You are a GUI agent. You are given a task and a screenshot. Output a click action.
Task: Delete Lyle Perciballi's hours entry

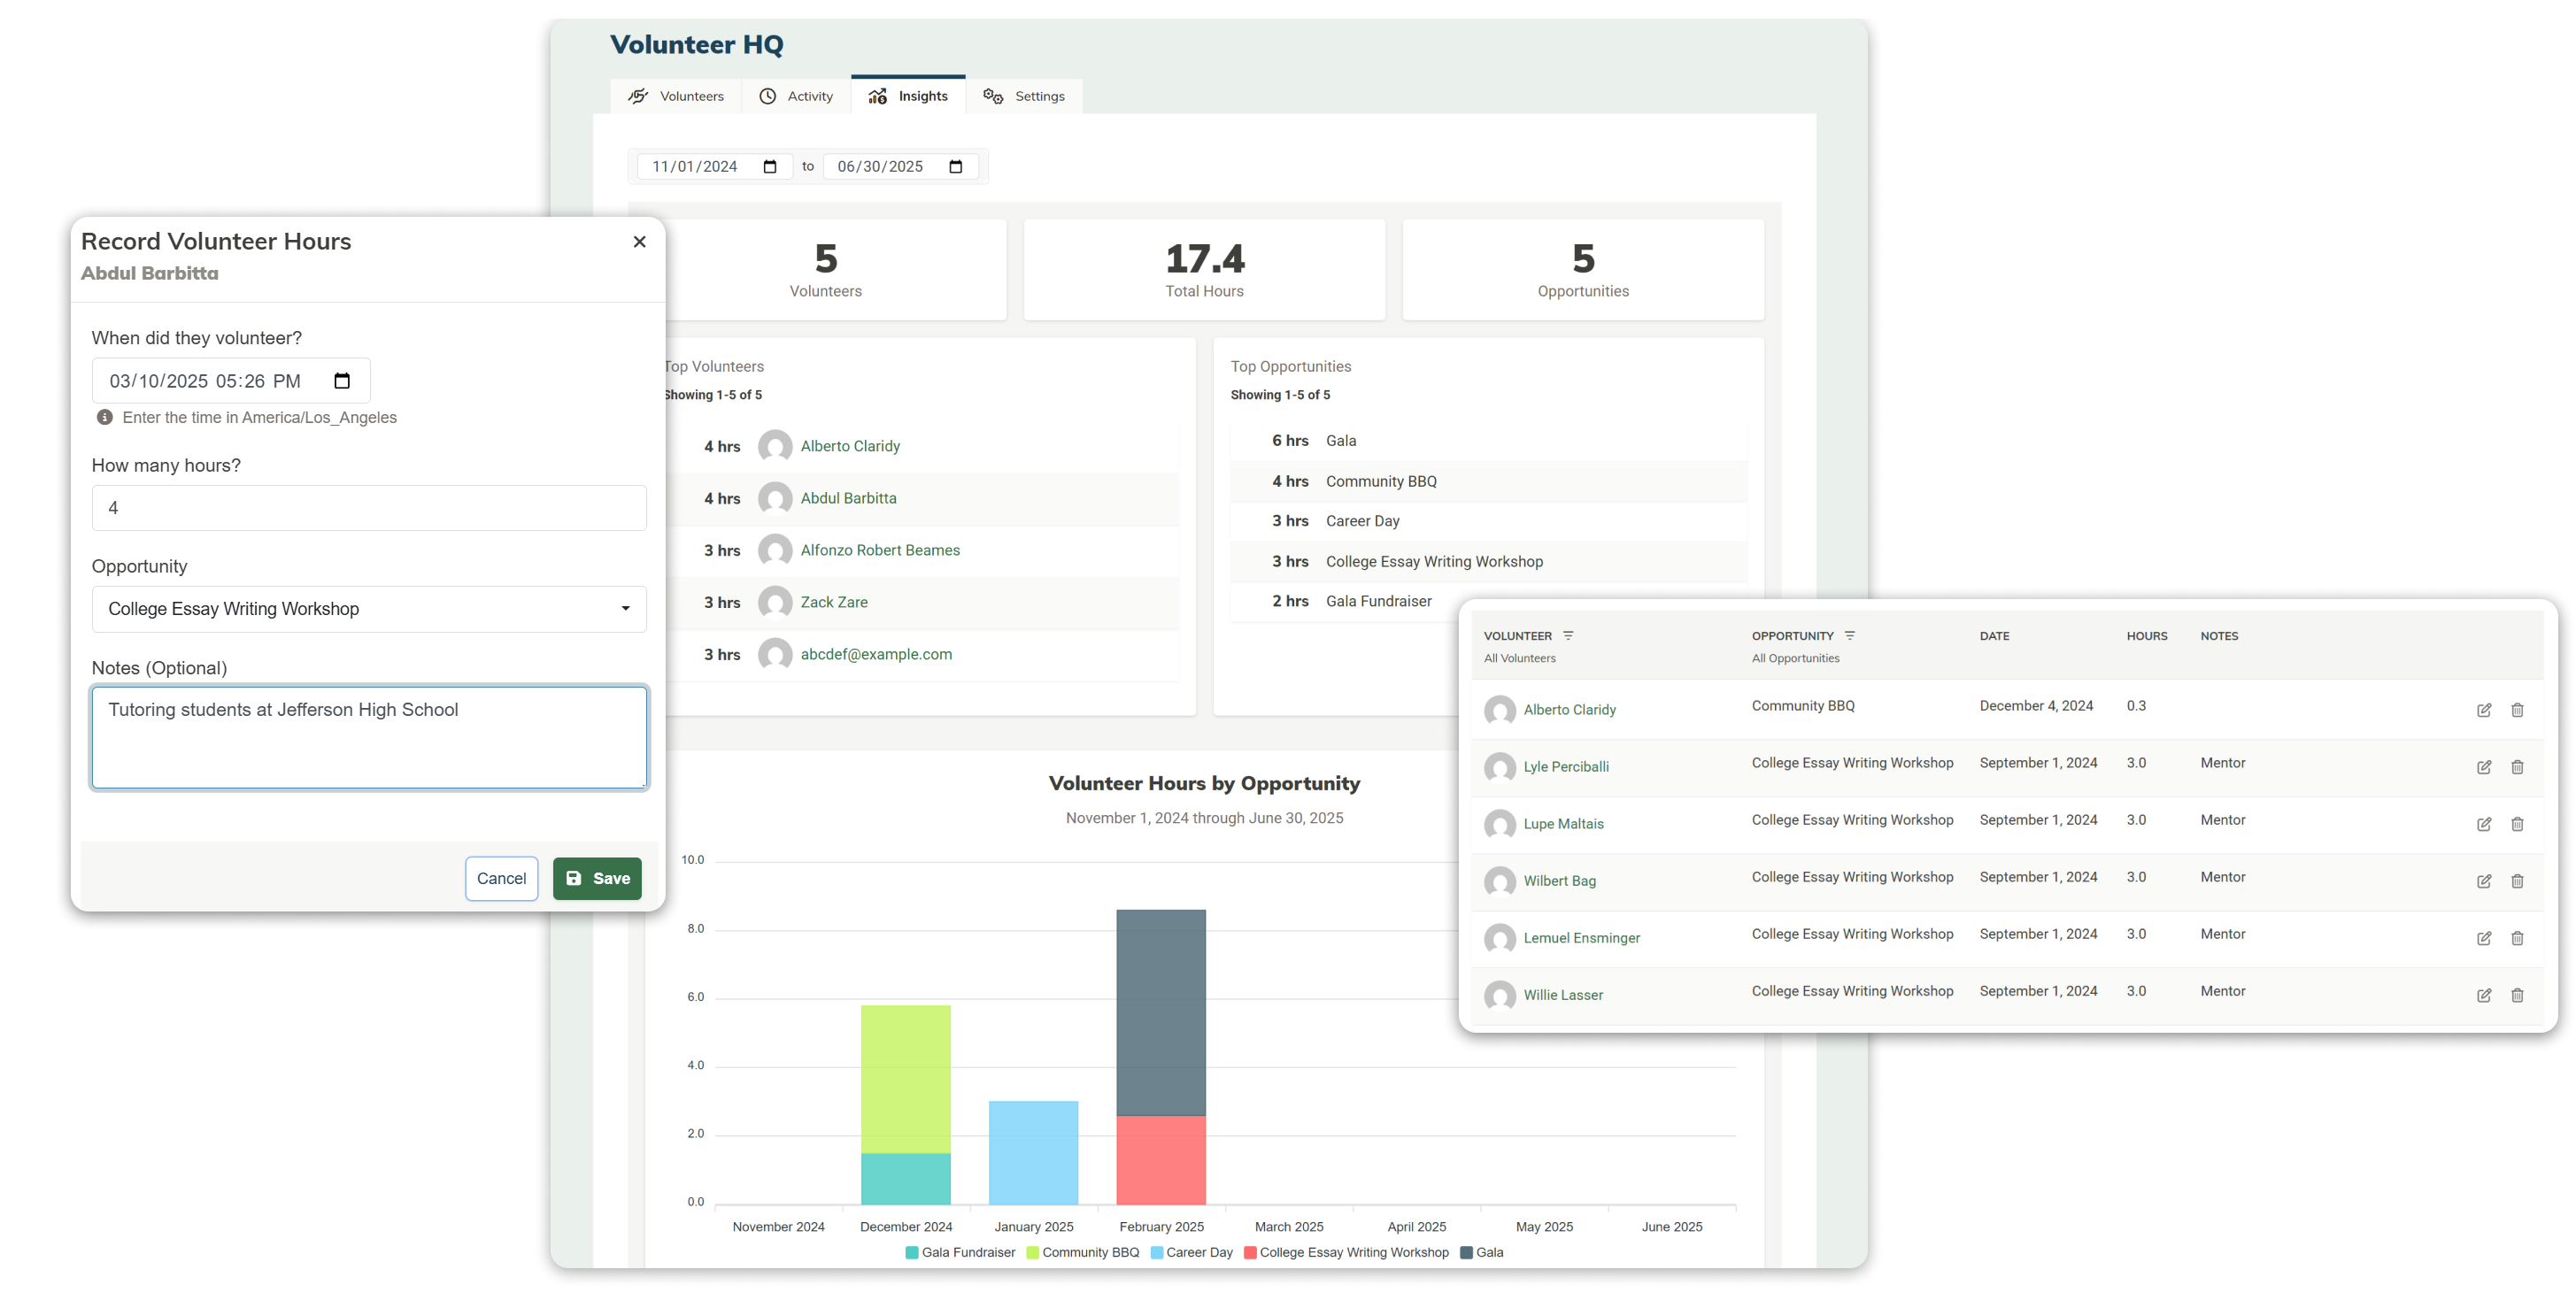pyautogui.click(x=2517, y=767)
